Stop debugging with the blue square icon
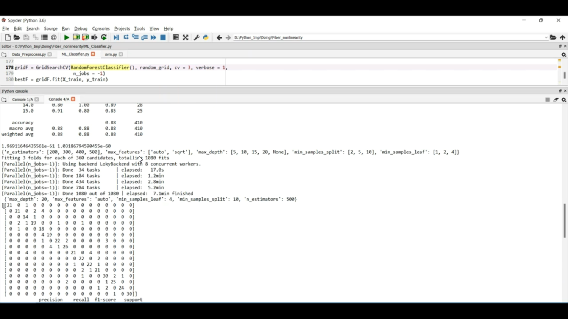Viewport: 568px width, 319px height. tap(163, 37)
